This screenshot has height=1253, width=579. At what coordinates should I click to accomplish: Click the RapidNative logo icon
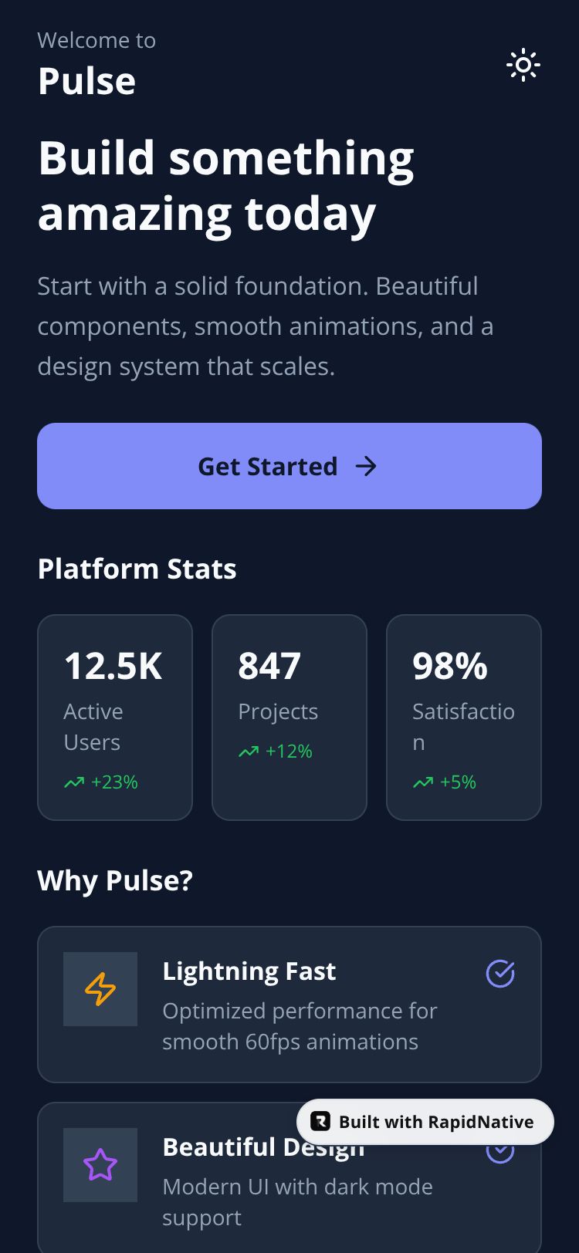pyautogui.click(x=320, y=1122)
